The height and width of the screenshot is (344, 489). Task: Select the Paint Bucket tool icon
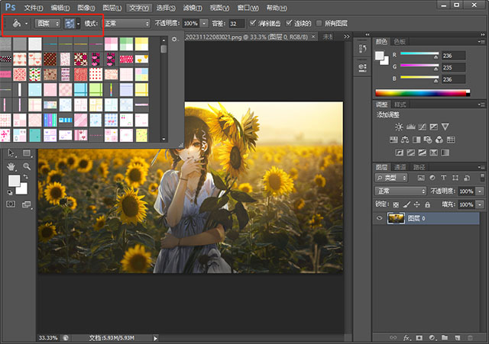point(17,24)
